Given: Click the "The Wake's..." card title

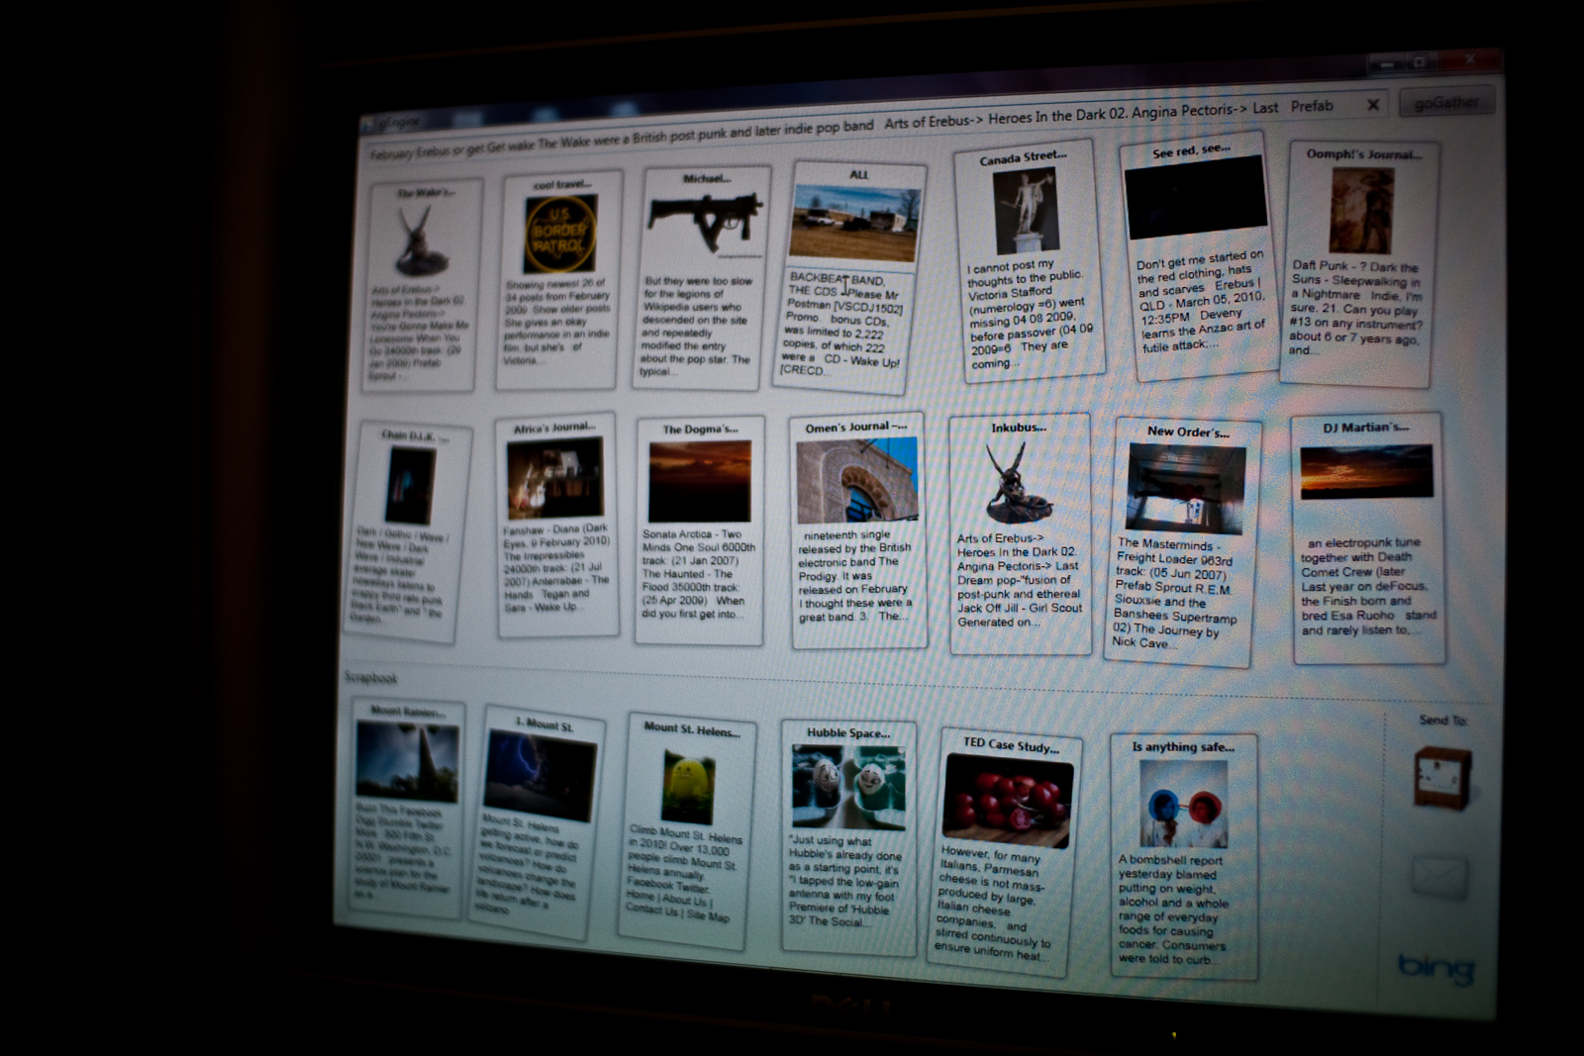Looking at the screenshot, I should coord(427,193).
